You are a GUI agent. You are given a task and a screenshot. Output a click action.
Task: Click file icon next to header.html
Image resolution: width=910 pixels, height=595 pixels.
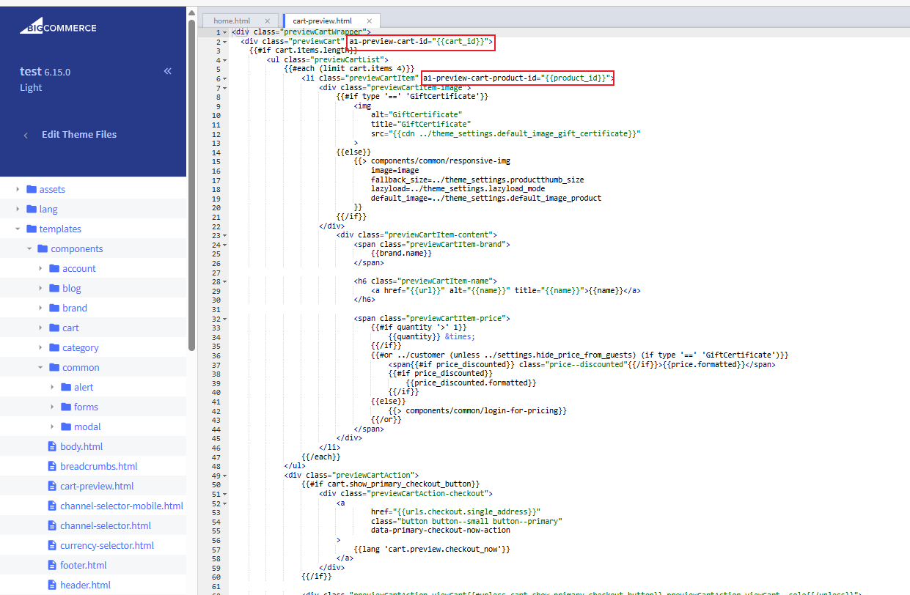[52, 585]
